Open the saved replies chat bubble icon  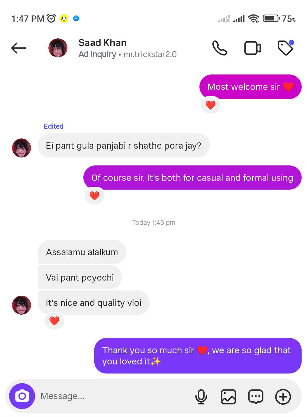[256, 397]
